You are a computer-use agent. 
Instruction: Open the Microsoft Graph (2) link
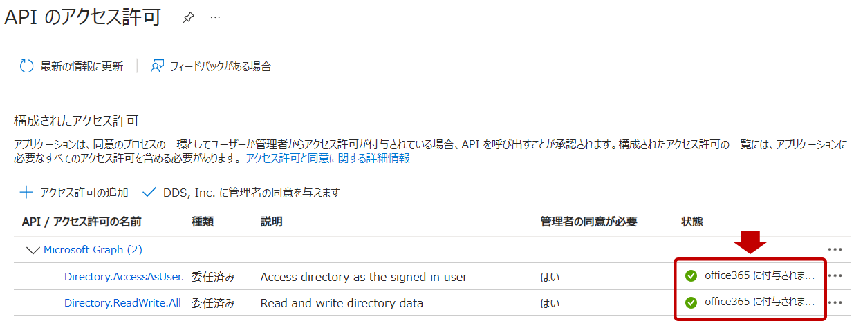93,249
